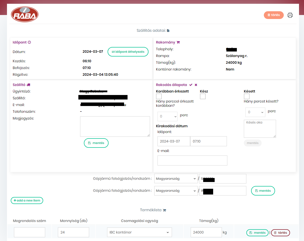Image resolution: width=304 pixels, height=241 pixels.
Task: Click the document icon beside Szállítás adatai
Action: click(x=168, y=30)
